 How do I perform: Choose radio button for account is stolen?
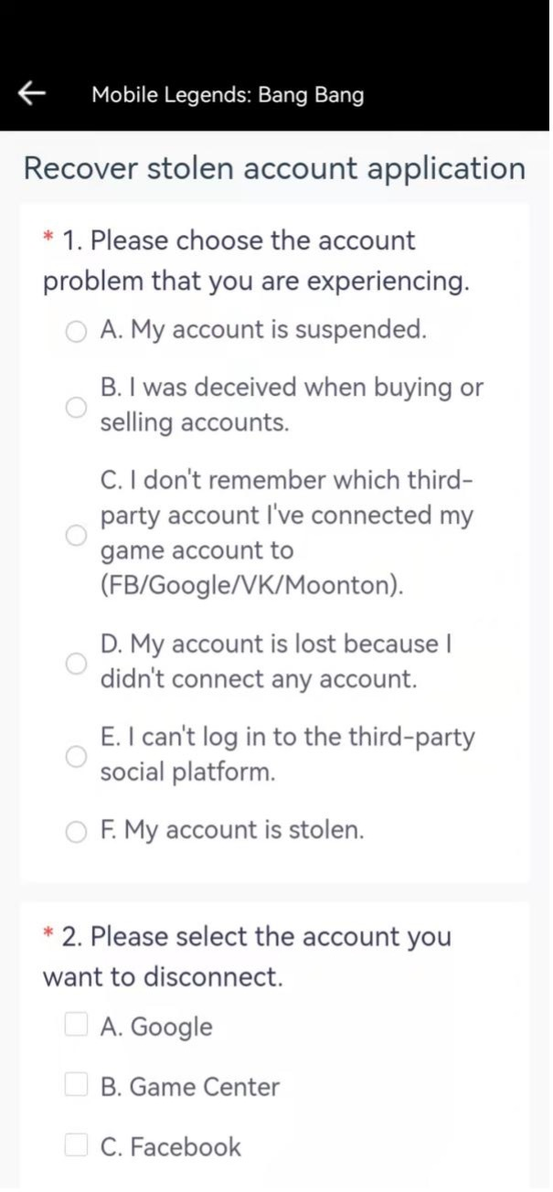point(76,831)
